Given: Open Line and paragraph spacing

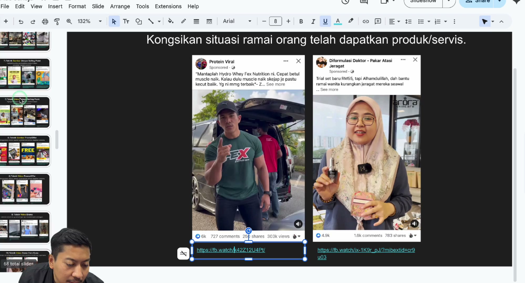Looking at the screenshot, I should [408, 21].
